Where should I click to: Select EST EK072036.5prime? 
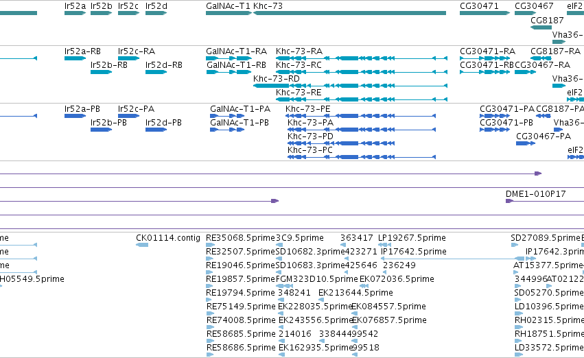397,280
